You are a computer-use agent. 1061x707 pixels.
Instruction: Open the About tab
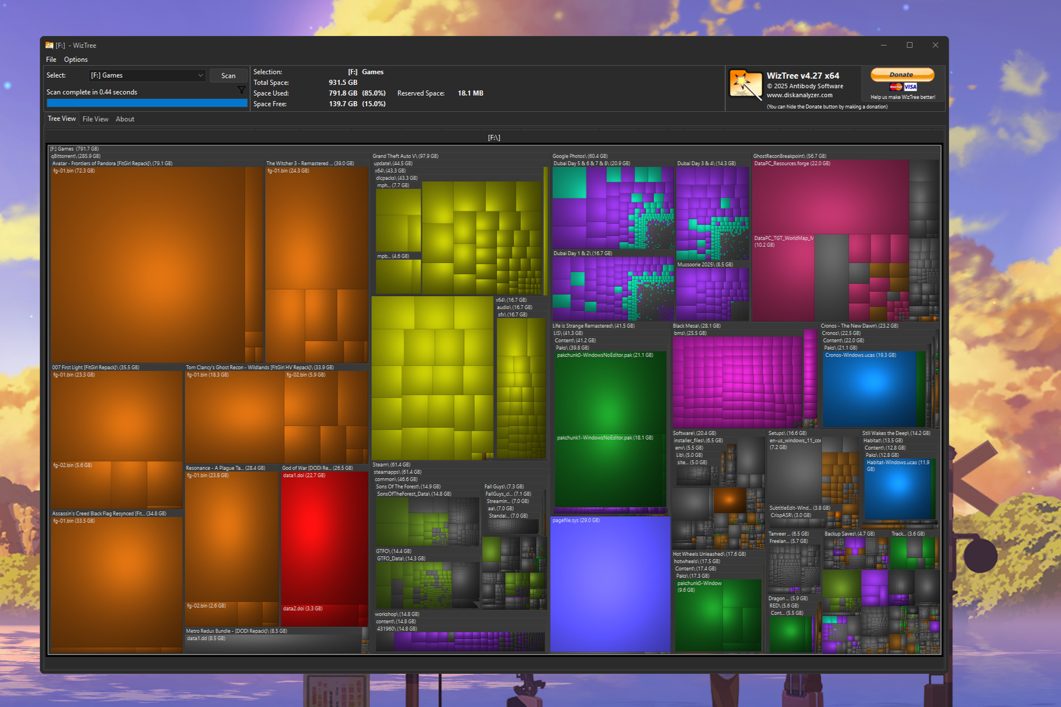tap(125, 119)
